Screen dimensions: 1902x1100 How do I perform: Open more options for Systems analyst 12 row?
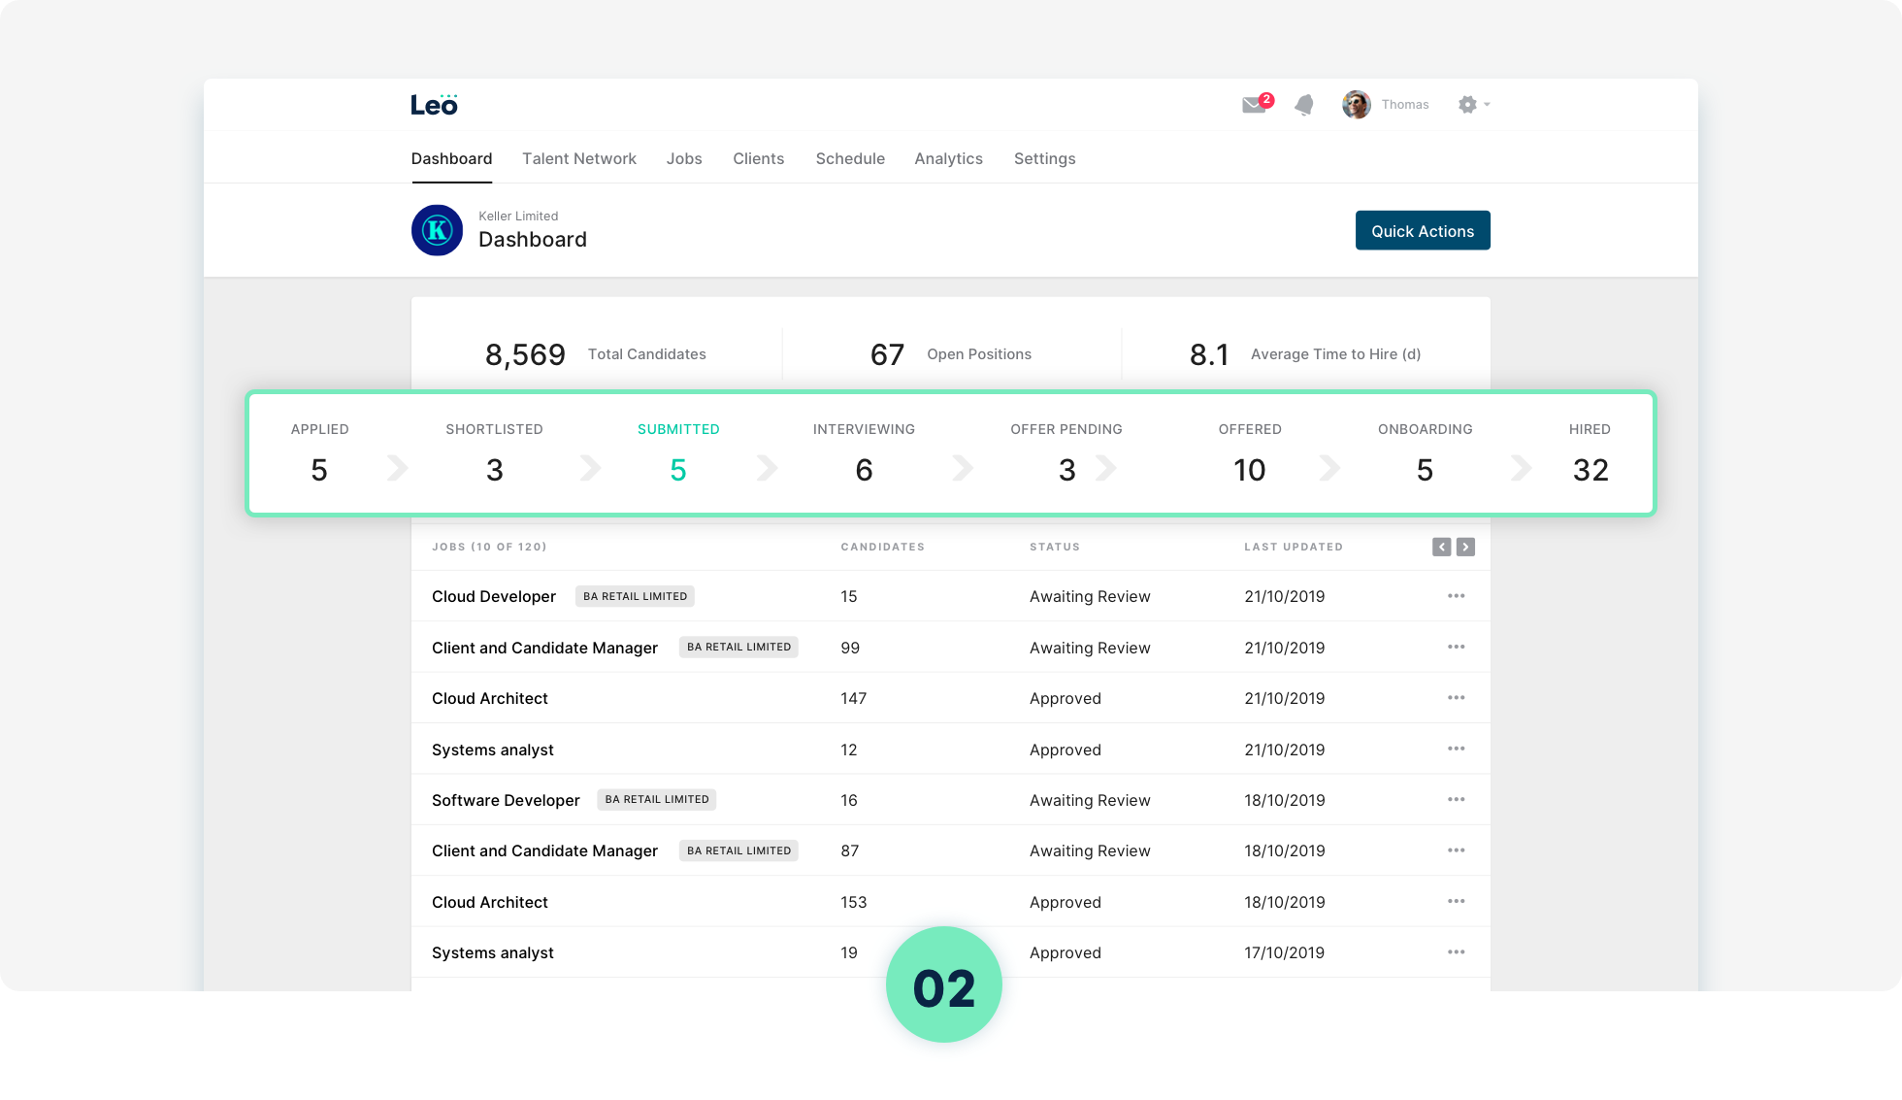pos(1456,749)
